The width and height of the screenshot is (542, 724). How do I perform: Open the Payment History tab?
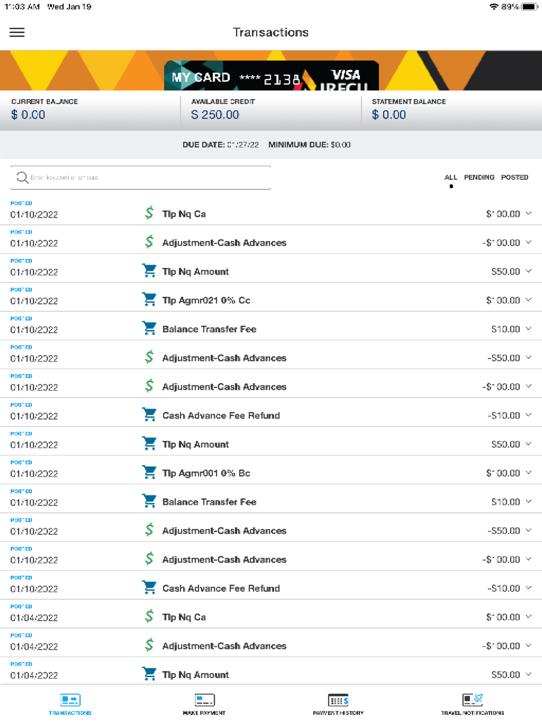[x=338, y=704]
